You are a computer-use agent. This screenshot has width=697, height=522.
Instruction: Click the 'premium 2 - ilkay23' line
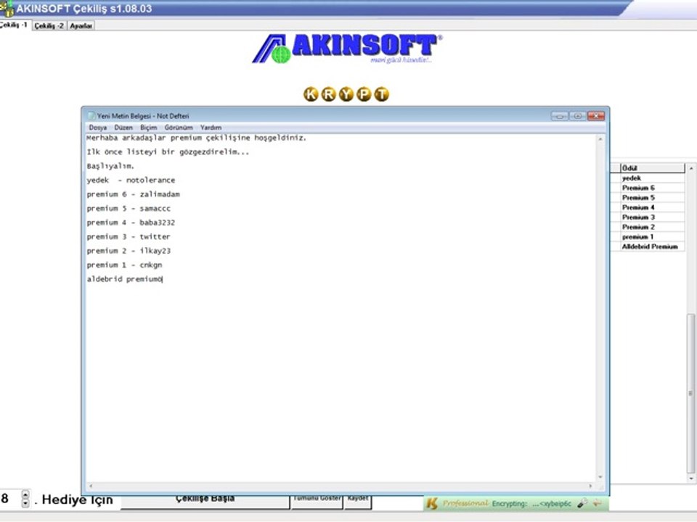(129, 252)
